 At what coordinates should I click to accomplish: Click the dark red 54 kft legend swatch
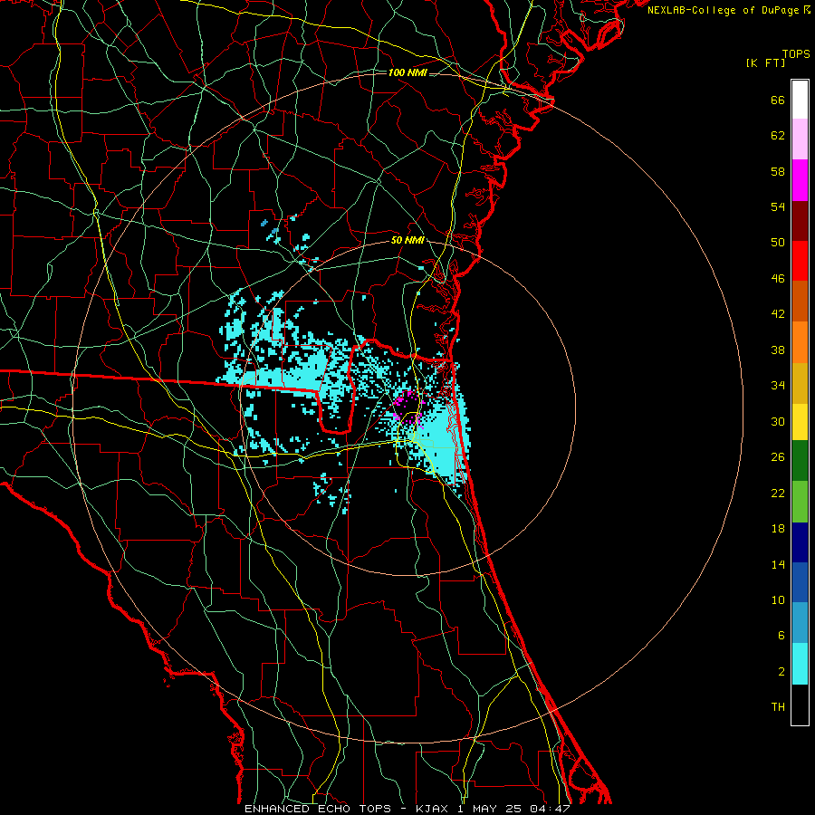[x=800, y=221]
